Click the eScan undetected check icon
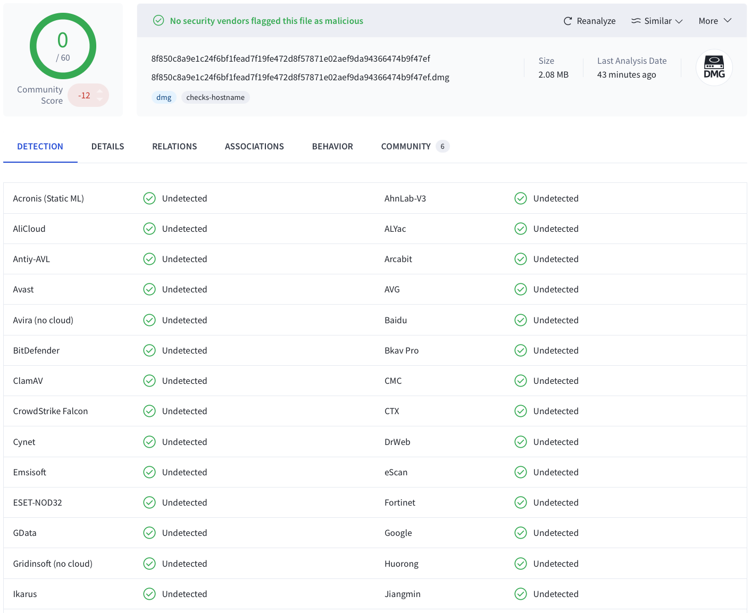The image size is (751, 613). coord(521,472)
